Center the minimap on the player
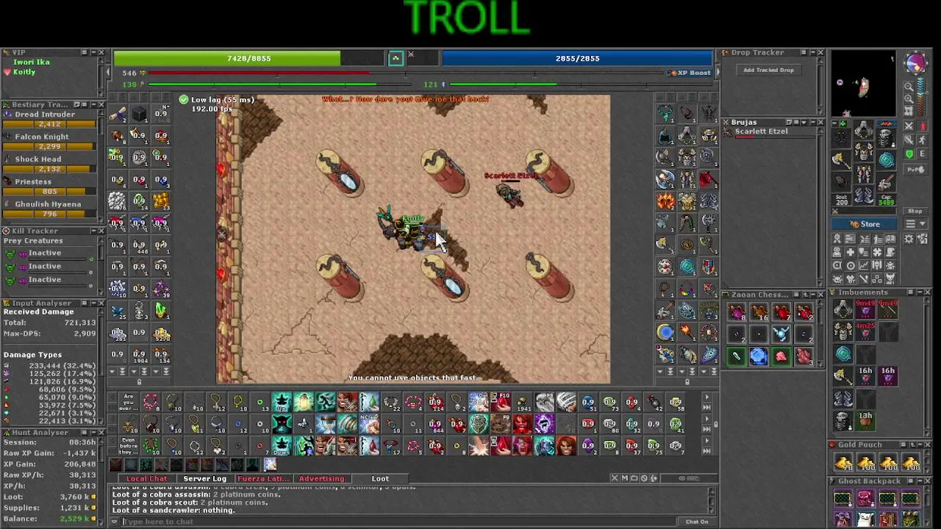The height and width of the screenshot is (529, 941). point(909,111)
